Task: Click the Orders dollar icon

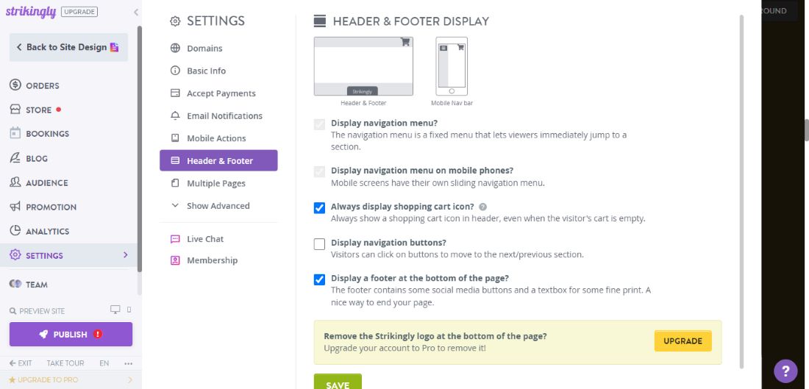Action: click(x=15, y=85)
